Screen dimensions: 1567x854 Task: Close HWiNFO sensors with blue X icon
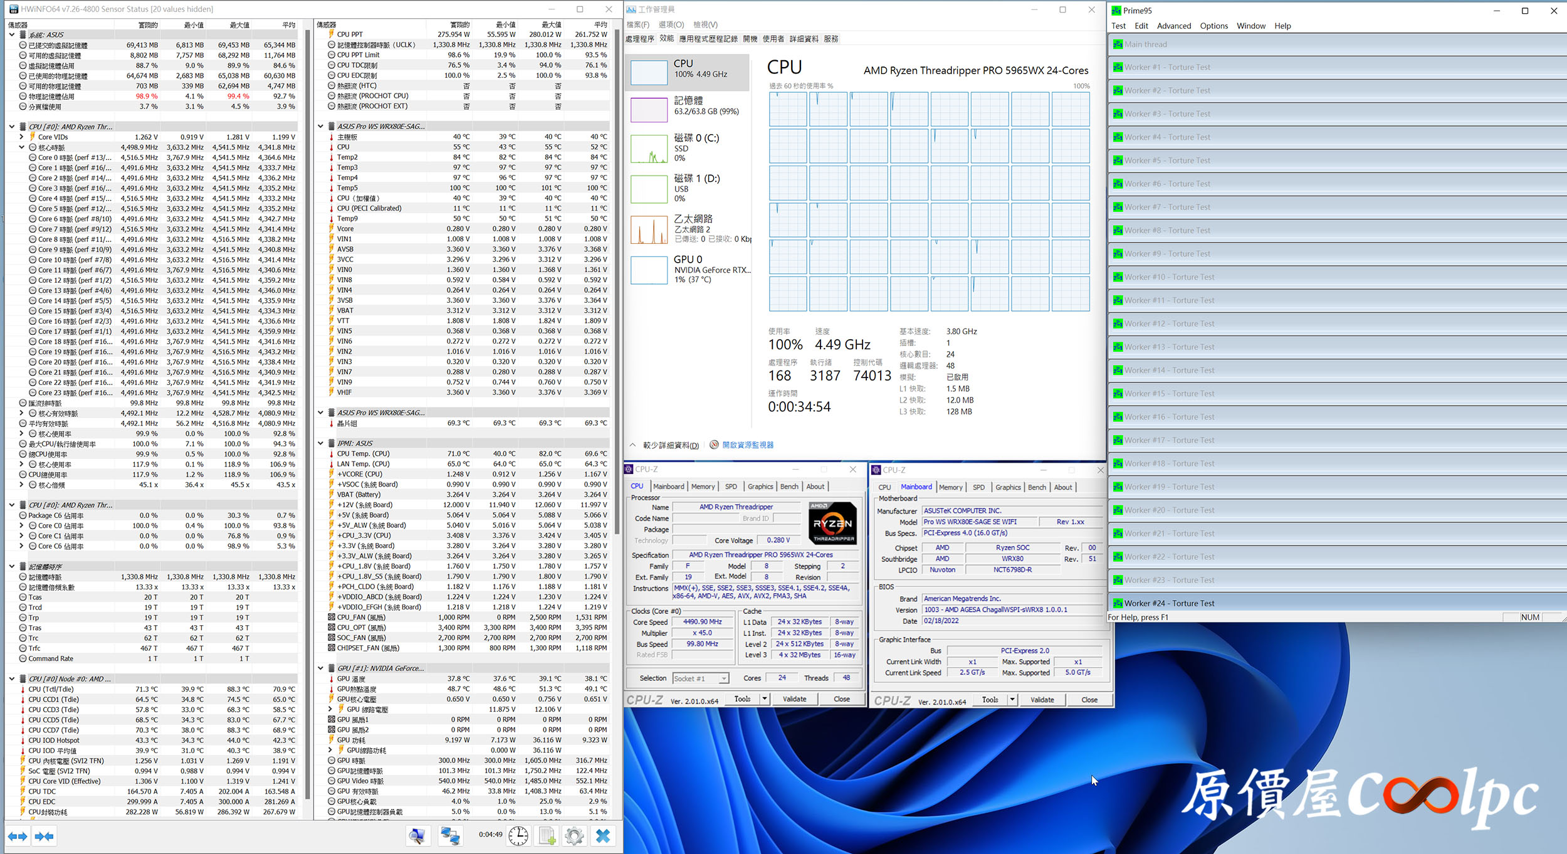tap(602, 835)
